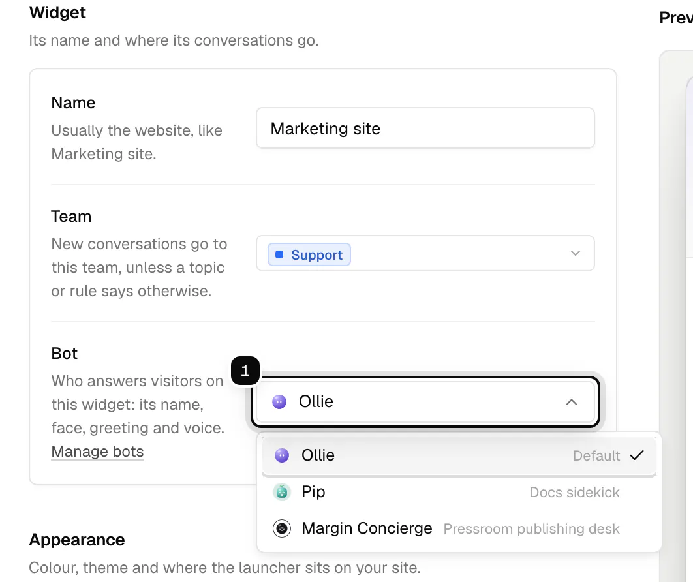The height and width of the screenshot is (582, 693).
Task: Open the Team dropdown showing Support
Action: coord(425,253)
